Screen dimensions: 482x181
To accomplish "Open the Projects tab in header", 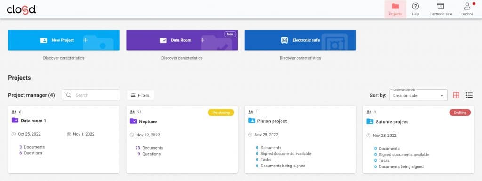I will 395,9.
